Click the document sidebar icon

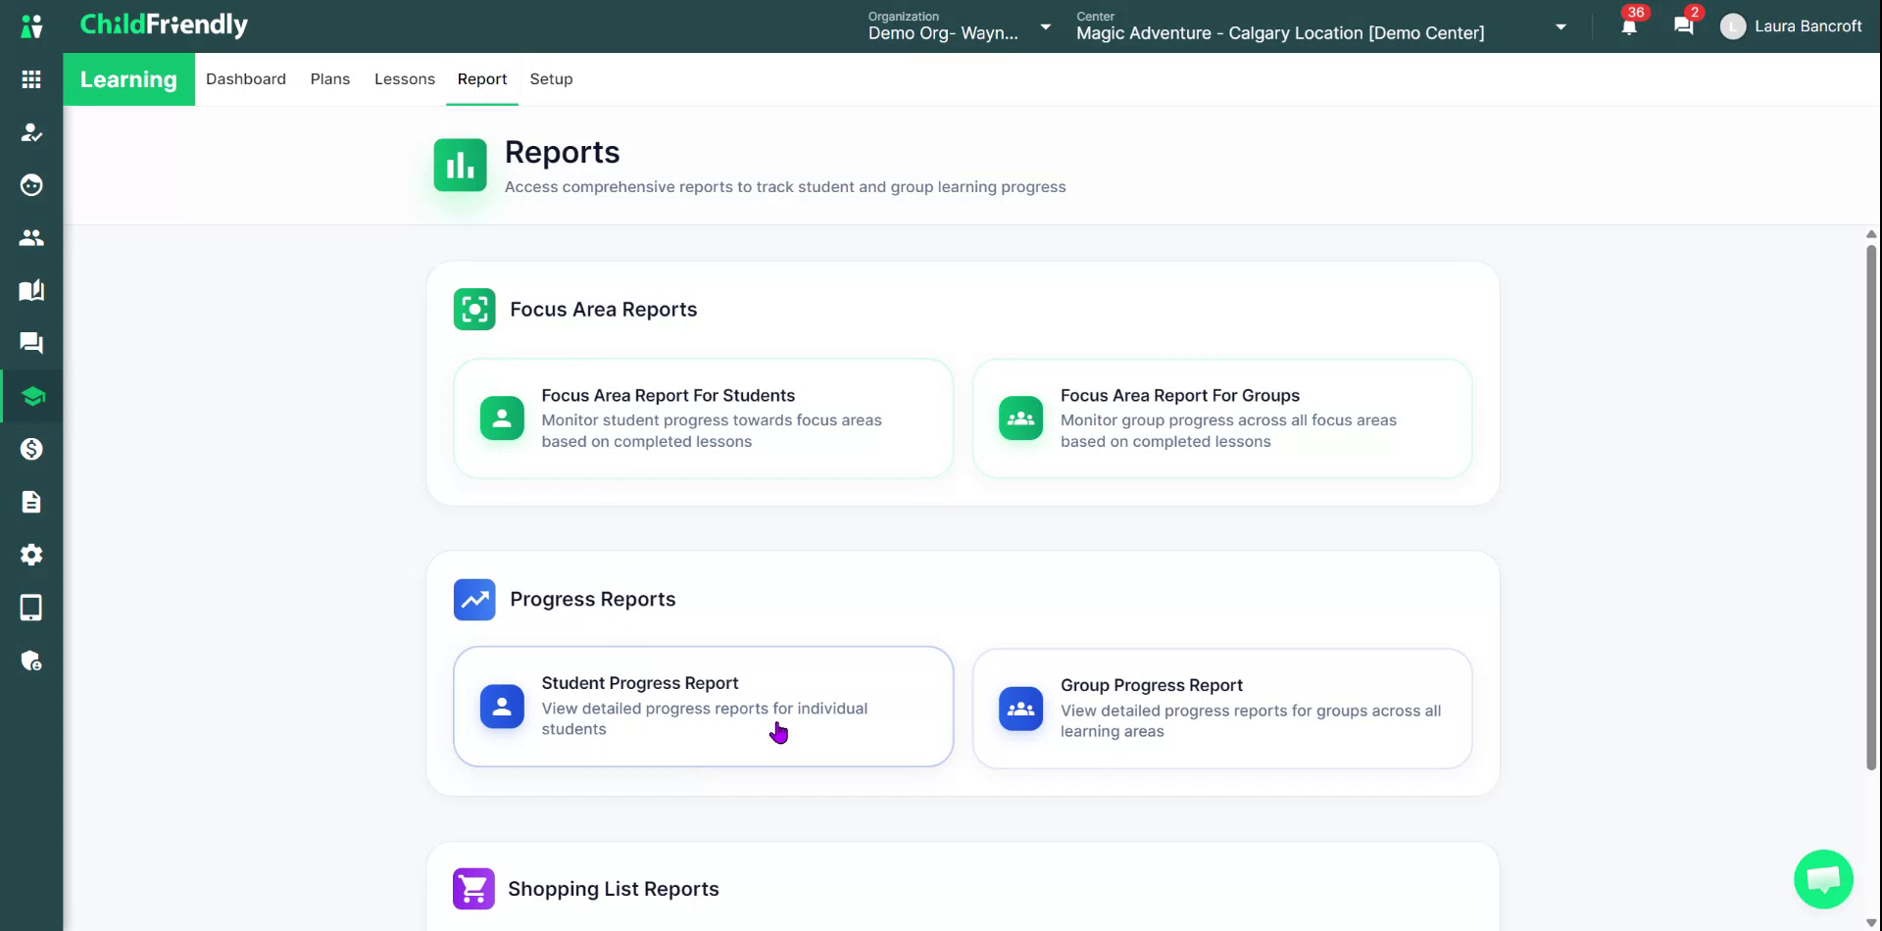[x=31, y=502]
